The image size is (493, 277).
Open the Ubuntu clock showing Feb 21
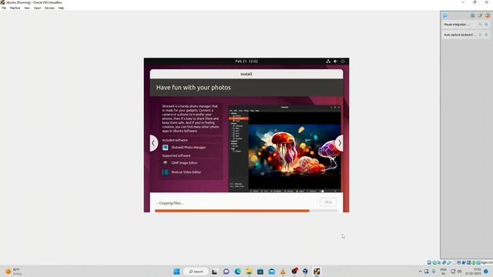coord(246,62)
